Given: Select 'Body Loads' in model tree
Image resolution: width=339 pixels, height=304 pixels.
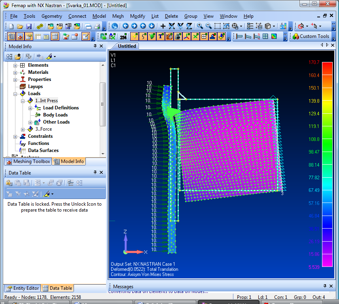Looking at the screenshot, I should (x=55, y=115).
